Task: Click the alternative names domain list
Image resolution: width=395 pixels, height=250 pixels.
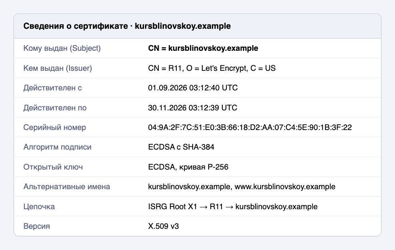Action: coord(242,186)
